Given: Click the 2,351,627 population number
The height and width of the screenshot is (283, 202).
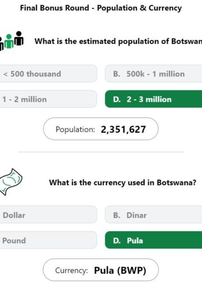Looking at the screenshot, I should pyautogui.click(x=123, y=129).
